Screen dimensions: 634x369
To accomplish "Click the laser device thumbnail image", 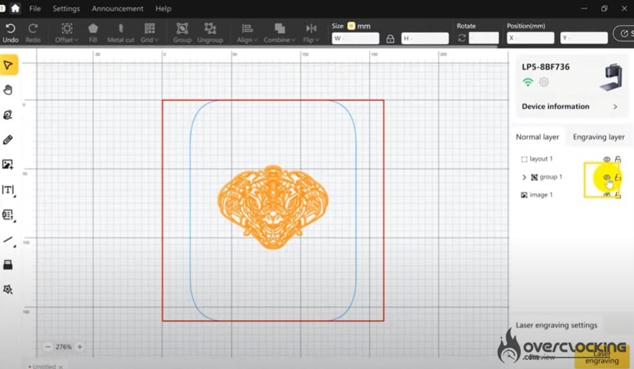I will [611, 77].
